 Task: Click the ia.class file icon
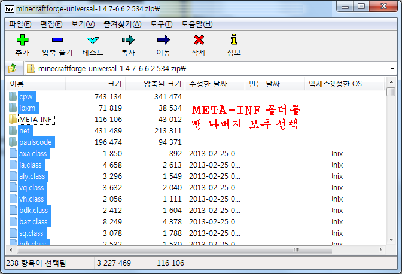[x=13, y=165]
